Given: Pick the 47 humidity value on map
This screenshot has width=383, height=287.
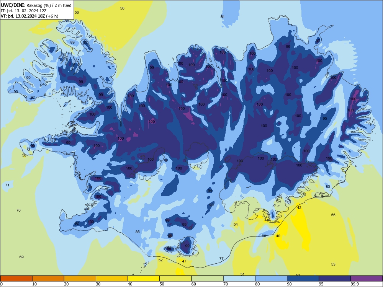Looking at the screenshot, I should 185,261.
